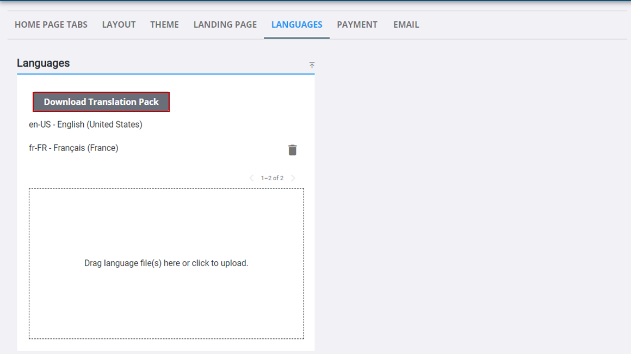The image size is (631, 354).
Task: Click the upload area to add a language file
Action: (166, 263)
